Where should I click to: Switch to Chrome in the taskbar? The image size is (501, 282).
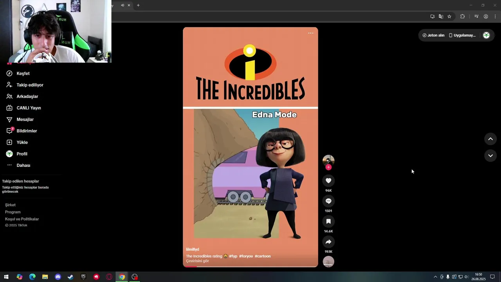122,277
